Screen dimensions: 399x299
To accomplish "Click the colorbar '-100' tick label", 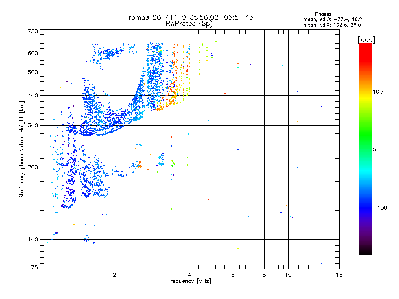I will click(380, 208).
